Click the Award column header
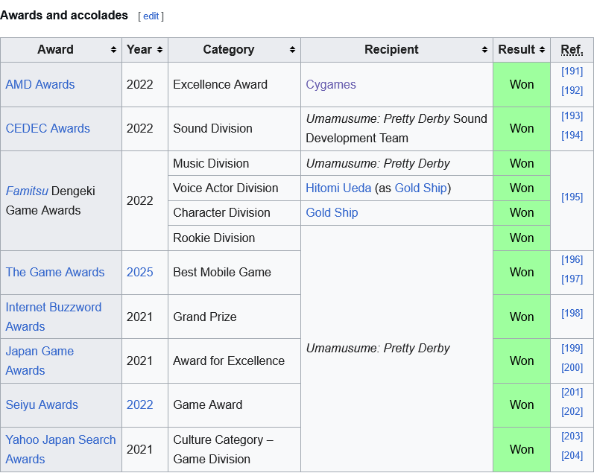594x473 pixels. pyautogui.click(x=61, y=50)
